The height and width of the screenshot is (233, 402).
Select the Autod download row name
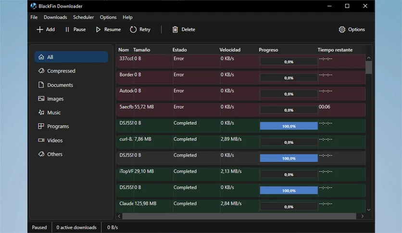click(x=126, y=91)
